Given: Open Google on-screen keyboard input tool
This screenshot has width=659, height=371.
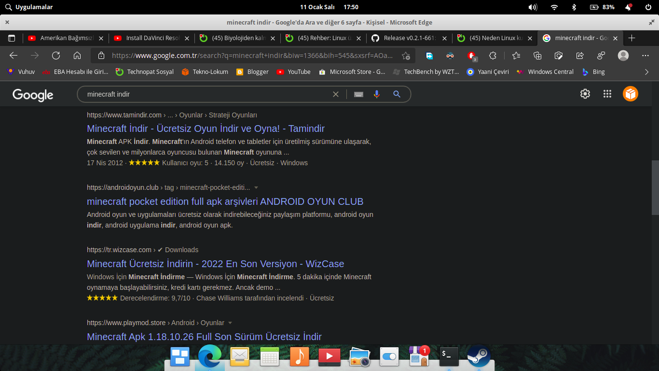Looking at the screenshot, I should point(358,94).
